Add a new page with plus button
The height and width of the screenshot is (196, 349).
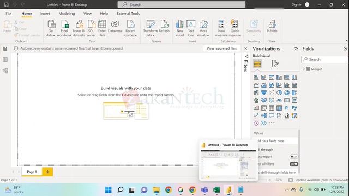pos(47,172)
